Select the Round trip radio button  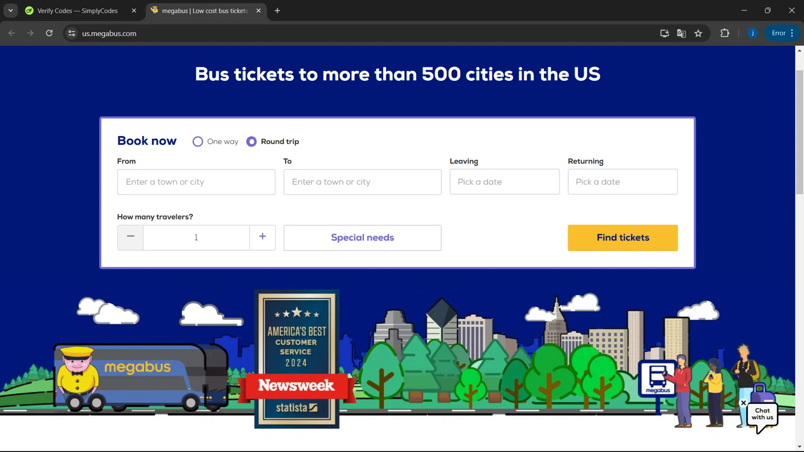251,141
